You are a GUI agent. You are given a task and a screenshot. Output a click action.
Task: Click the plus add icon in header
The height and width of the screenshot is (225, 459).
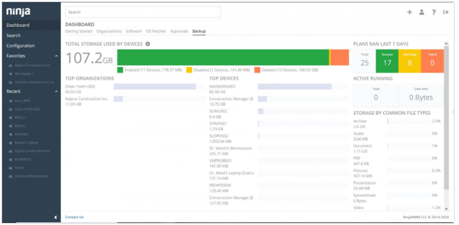[409, 12]
